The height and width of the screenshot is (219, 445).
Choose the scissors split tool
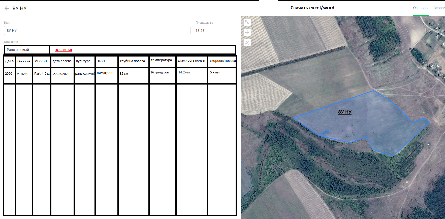(247, 42)
